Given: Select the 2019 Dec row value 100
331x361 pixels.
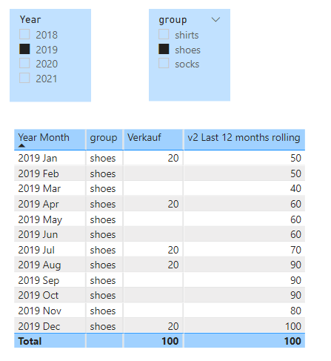Looking at the screenshot, I should (293, 326).
